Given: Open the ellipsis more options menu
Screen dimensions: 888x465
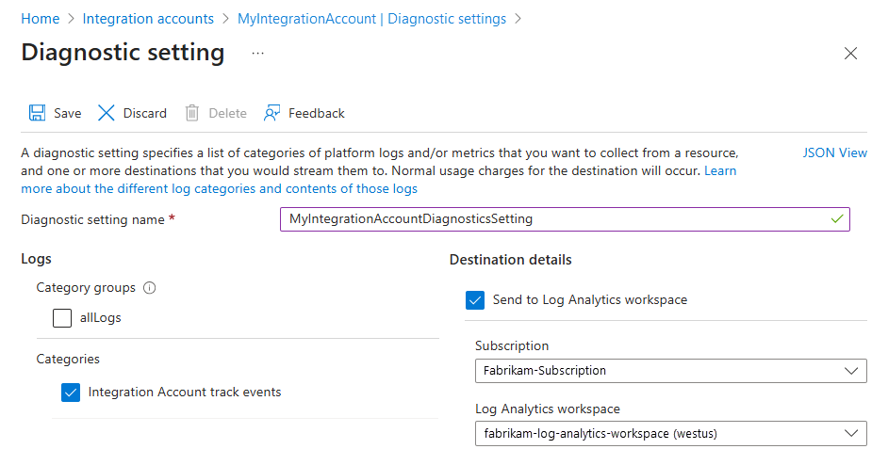Looking at the screenshot, I should pos(257,54).
